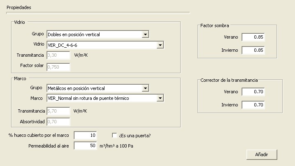The image size is (295, 166).
Task: Click the frame Transmitancia field showing 5,70
Action: [58, 111]
